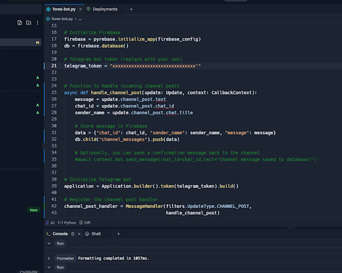342x273 pixels.
Task: Add a new console pane tab
Action: (118, 234)
